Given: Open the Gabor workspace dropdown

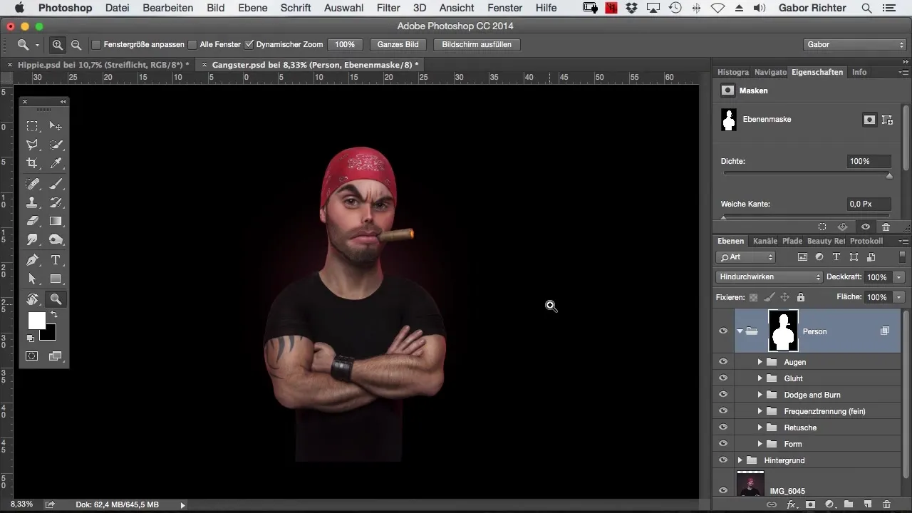Looking at the screenshot, I should [854, 44].
